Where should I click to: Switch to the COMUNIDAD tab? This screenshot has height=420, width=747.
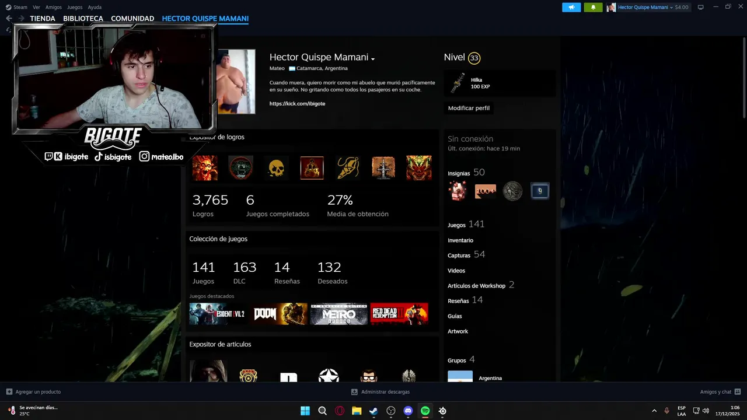tap(132, 19)
